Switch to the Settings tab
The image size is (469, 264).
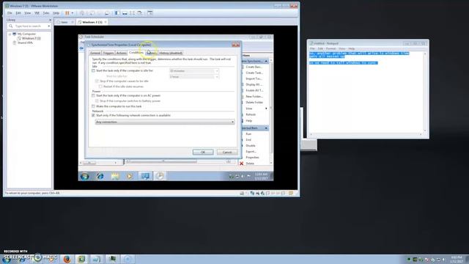152,53
